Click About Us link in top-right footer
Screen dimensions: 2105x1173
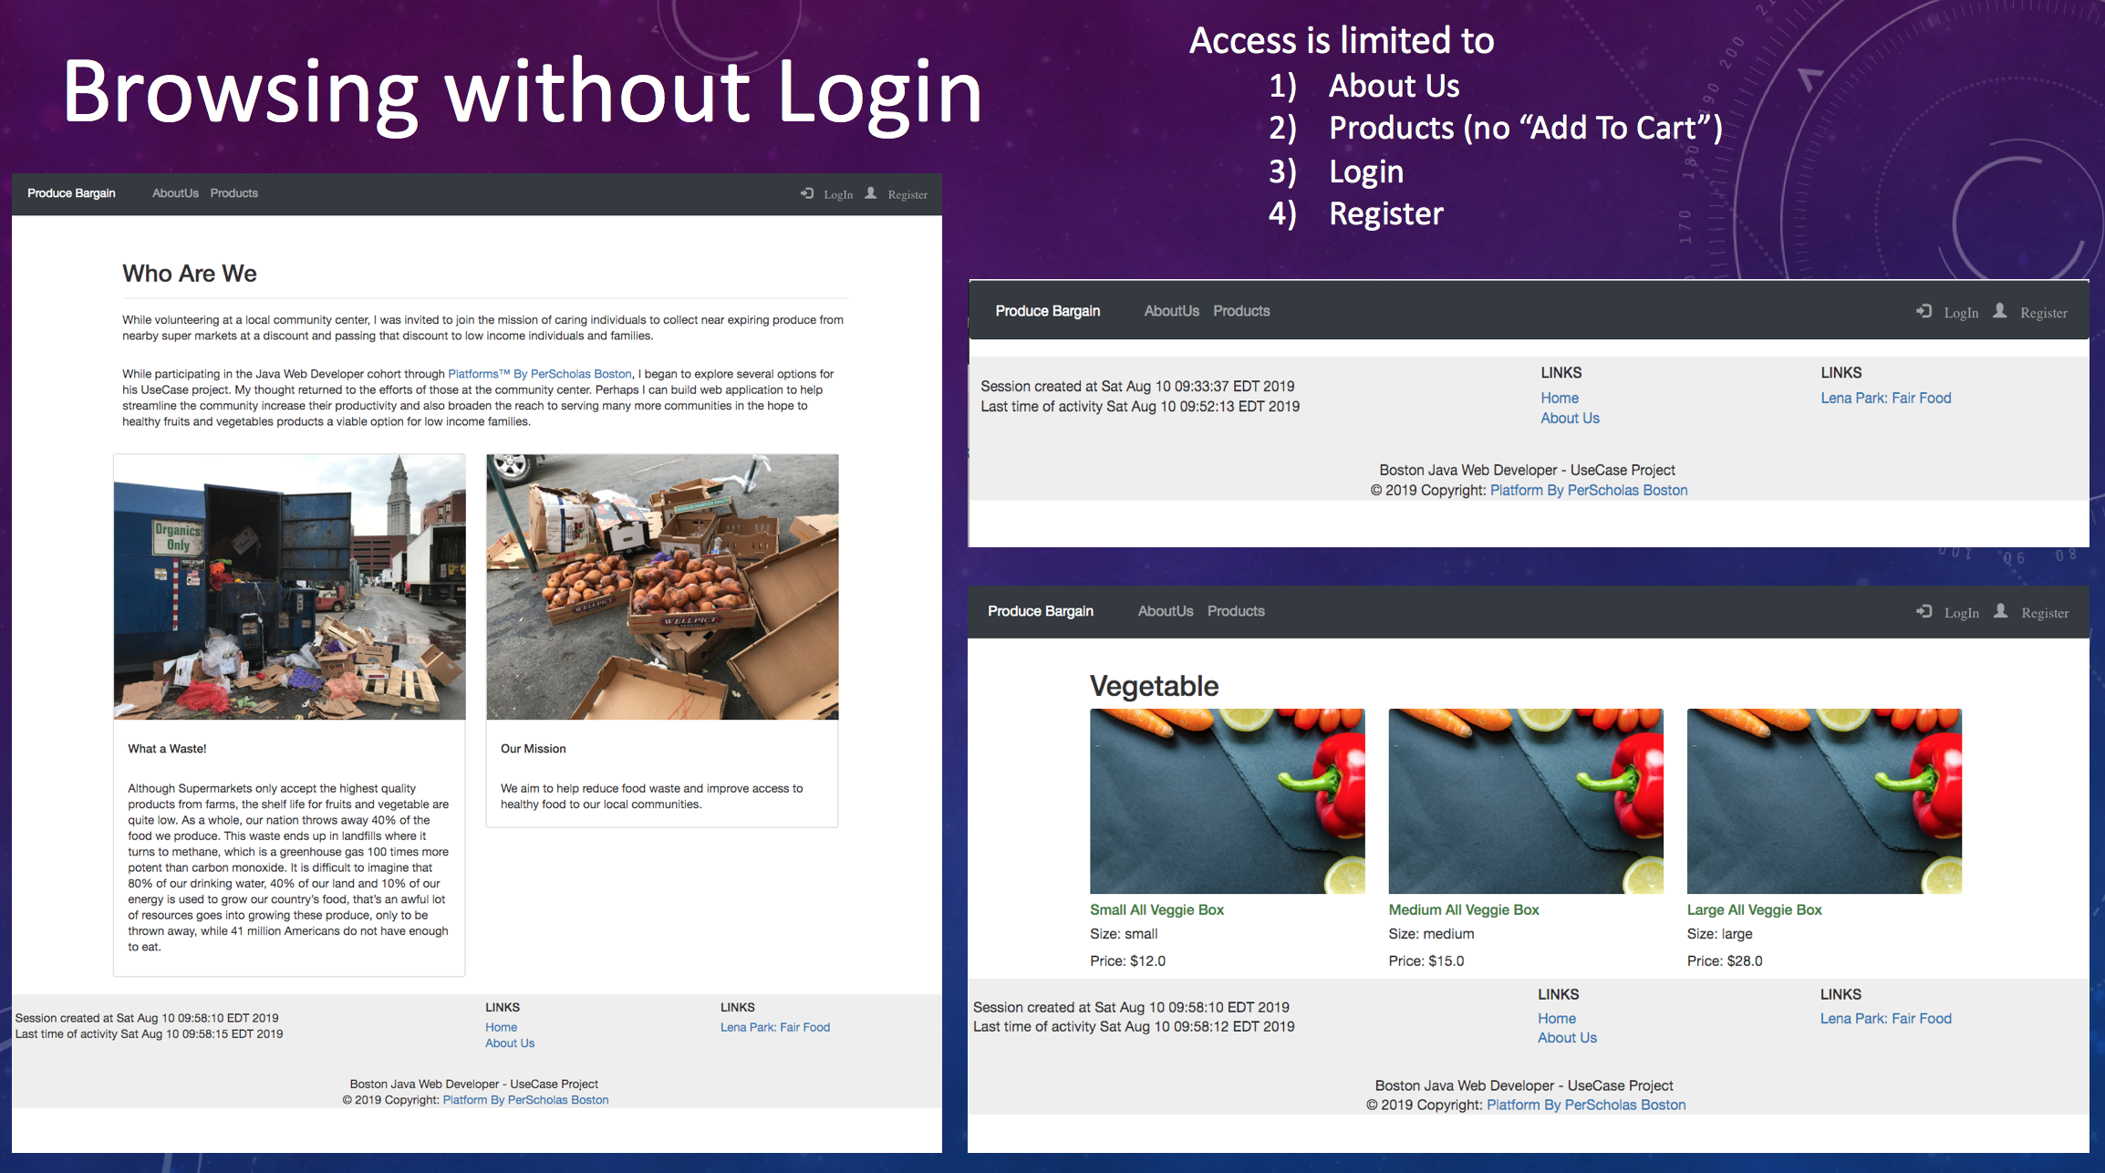pyautogui.click(x=1570, y=418)
